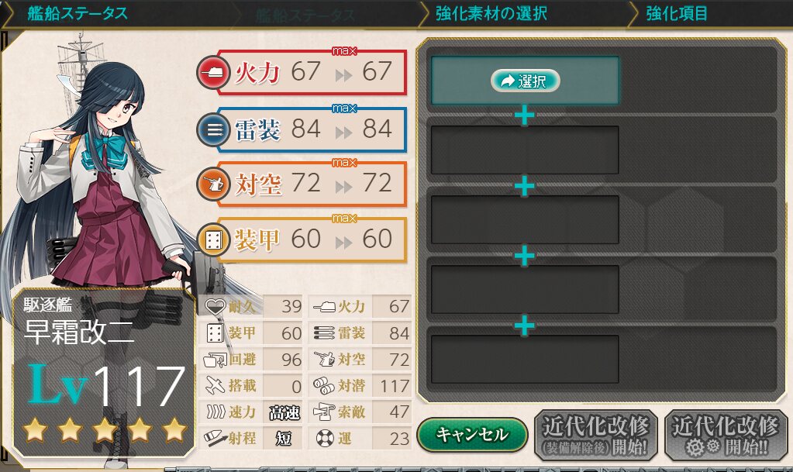This screenshot has width=793, height=472.
Task: Click the second empty material slot
Action: [x=525, y=150]
